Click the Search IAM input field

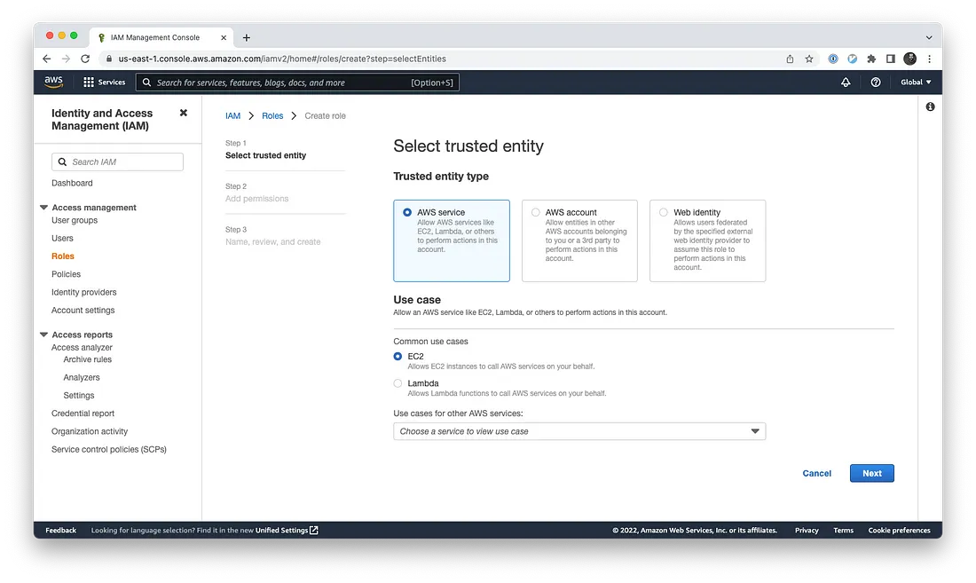[x=118, y=162]
